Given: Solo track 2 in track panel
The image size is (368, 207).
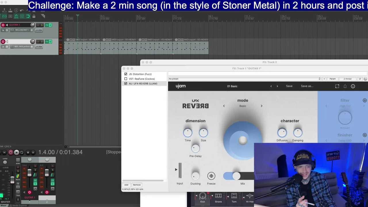Looking at the screenshot, I should point(42,42).
